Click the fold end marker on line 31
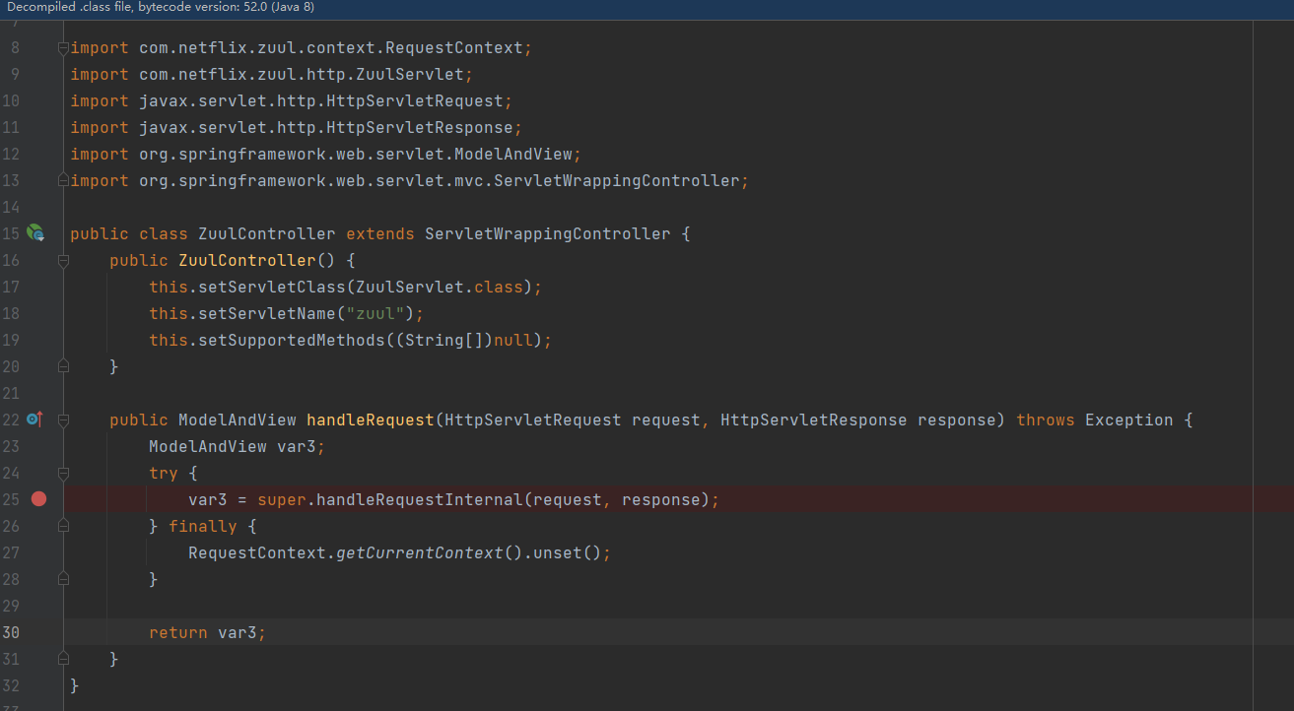The image size is (1294, 711). pos(63,659)
